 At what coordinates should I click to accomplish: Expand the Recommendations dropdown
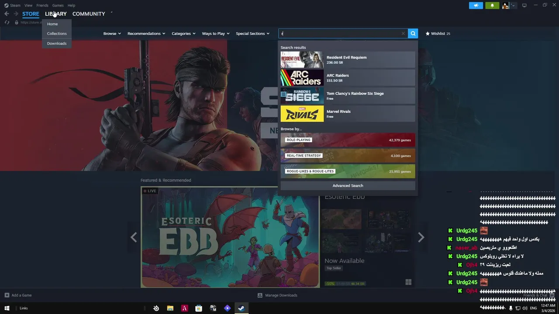(146, 34)
